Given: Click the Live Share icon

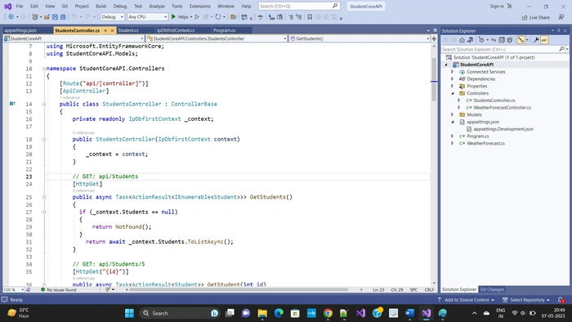Looking at the screenshot, I should (535, 17).
